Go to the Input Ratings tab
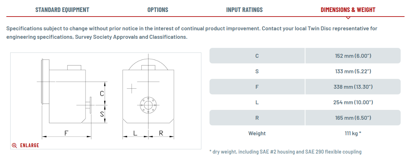 244,10
